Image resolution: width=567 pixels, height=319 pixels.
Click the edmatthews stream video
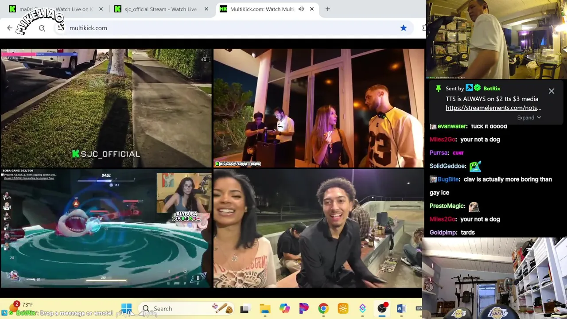click(318, 108)
